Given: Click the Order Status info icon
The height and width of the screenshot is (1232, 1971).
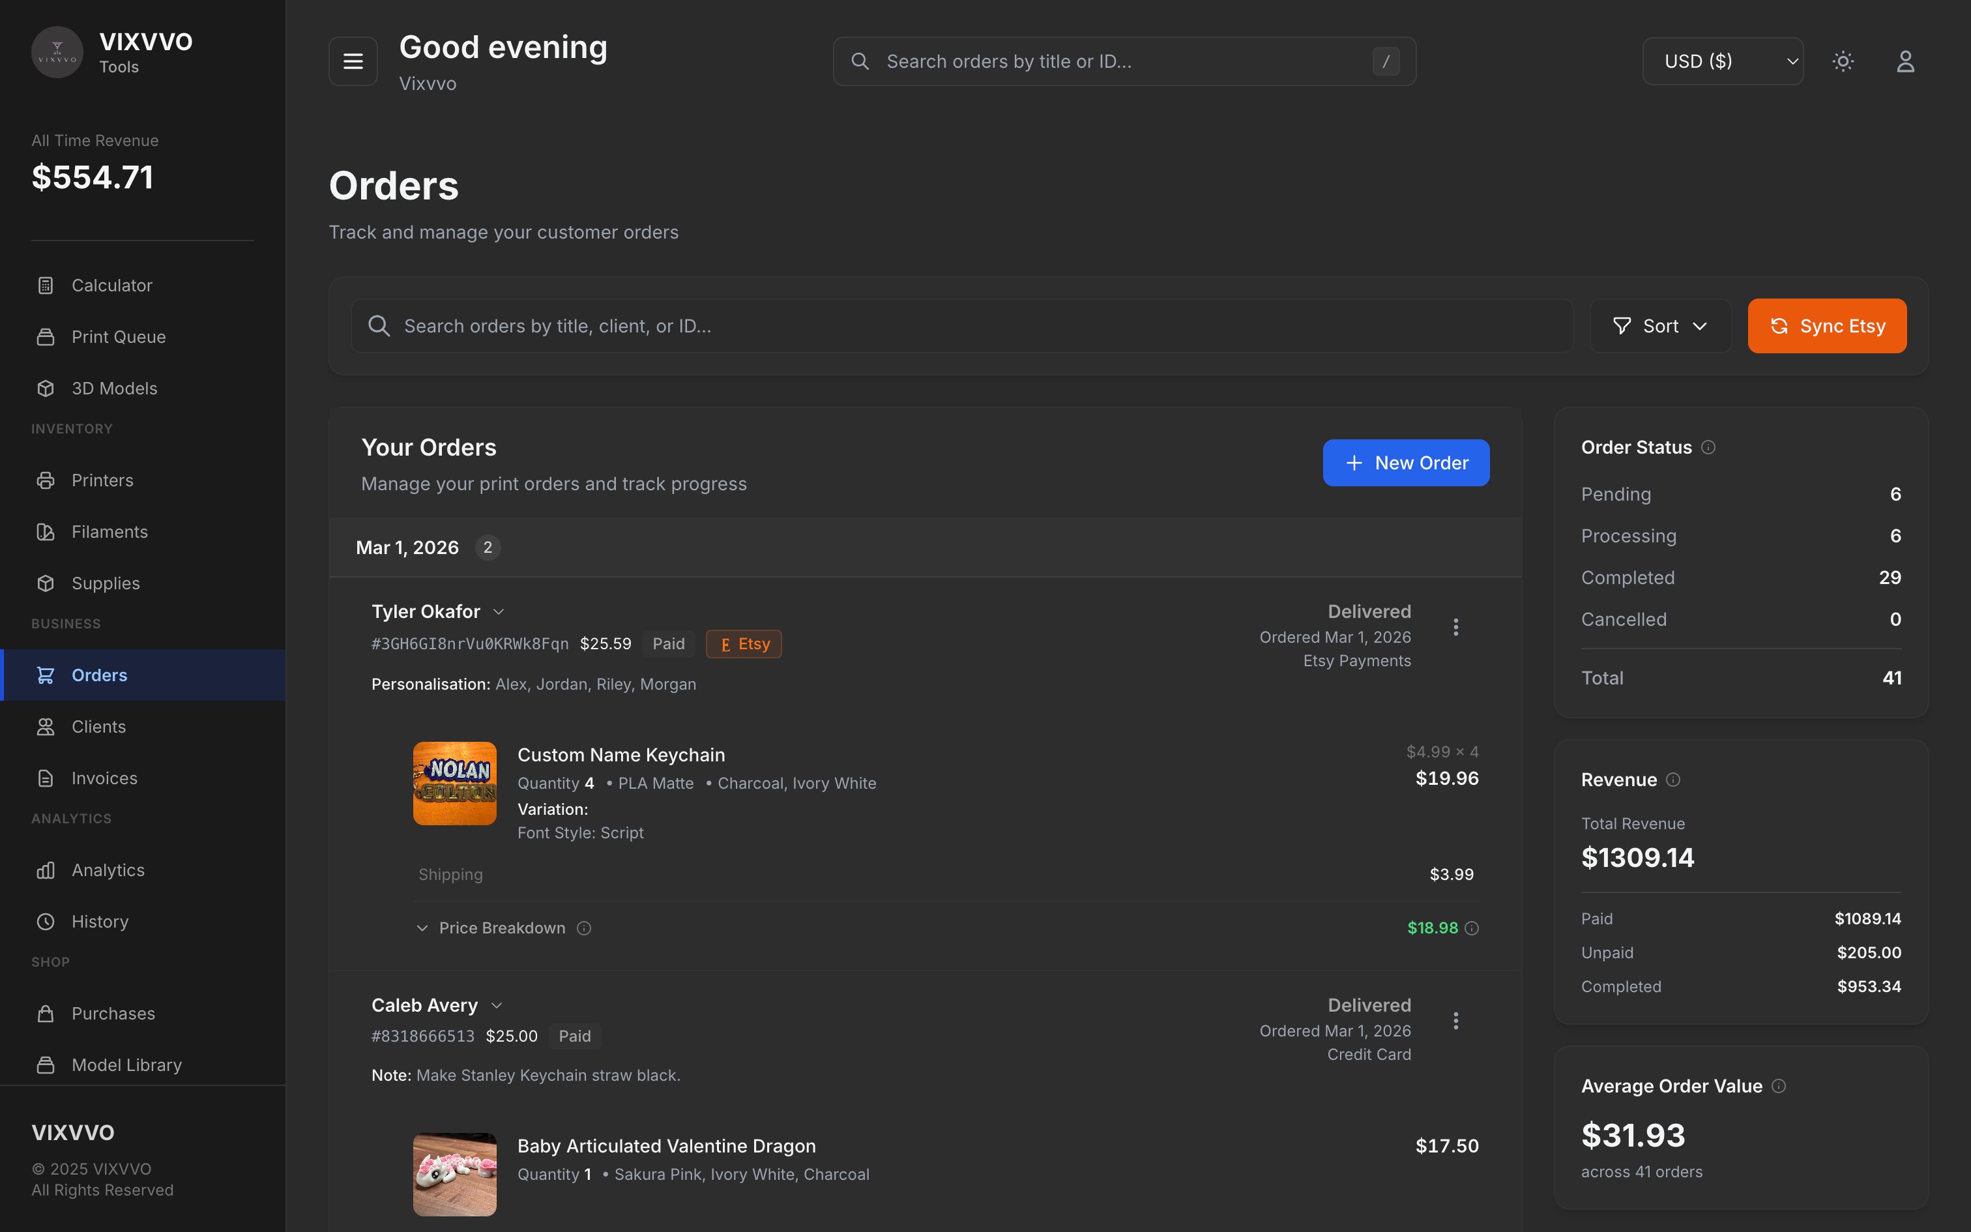Looking at the screenshot, I should pyautogui.click(x=1709, y=447).
